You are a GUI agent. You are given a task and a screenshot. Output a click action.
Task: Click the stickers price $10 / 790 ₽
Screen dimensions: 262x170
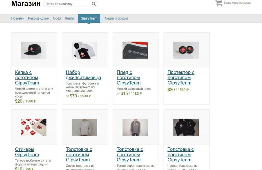coord(25,168)
